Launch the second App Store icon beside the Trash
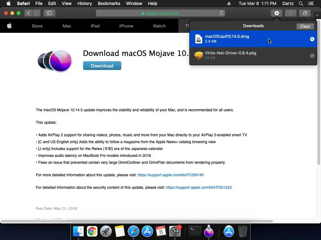The width and height of the screenshot is (321, 240). [x=229, y=231]
